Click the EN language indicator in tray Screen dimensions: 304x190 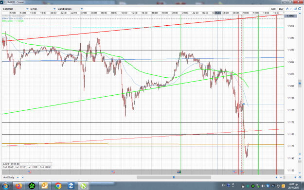click(224, 185)
